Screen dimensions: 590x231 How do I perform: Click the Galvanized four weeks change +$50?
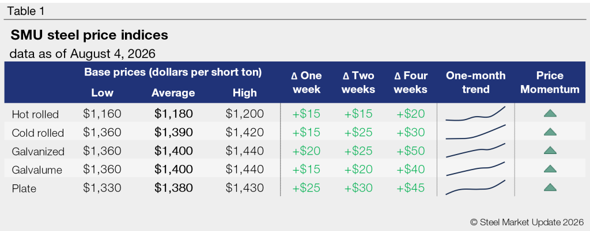pyautogui.click(x=410, y=151)
